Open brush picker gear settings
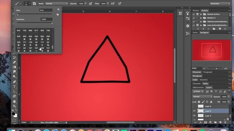 tap(58, 9)
